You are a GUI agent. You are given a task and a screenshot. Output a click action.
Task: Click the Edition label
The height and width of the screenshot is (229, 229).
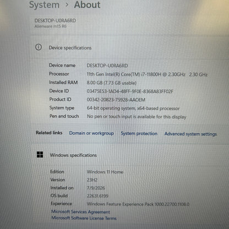coord(57,172)
